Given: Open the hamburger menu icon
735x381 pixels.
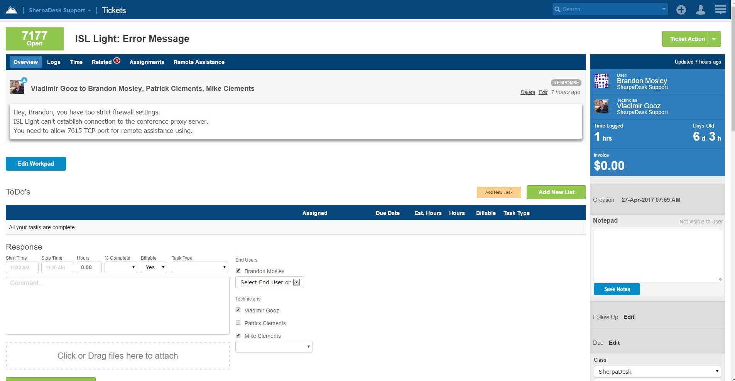Looking at the screenshot, I should [720, 9].
